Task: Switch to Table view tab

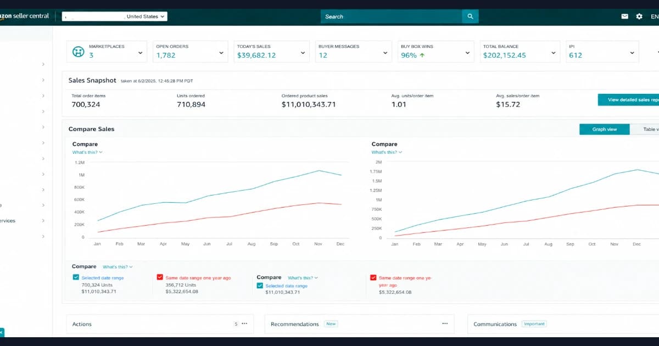Action: coord(644,129)
